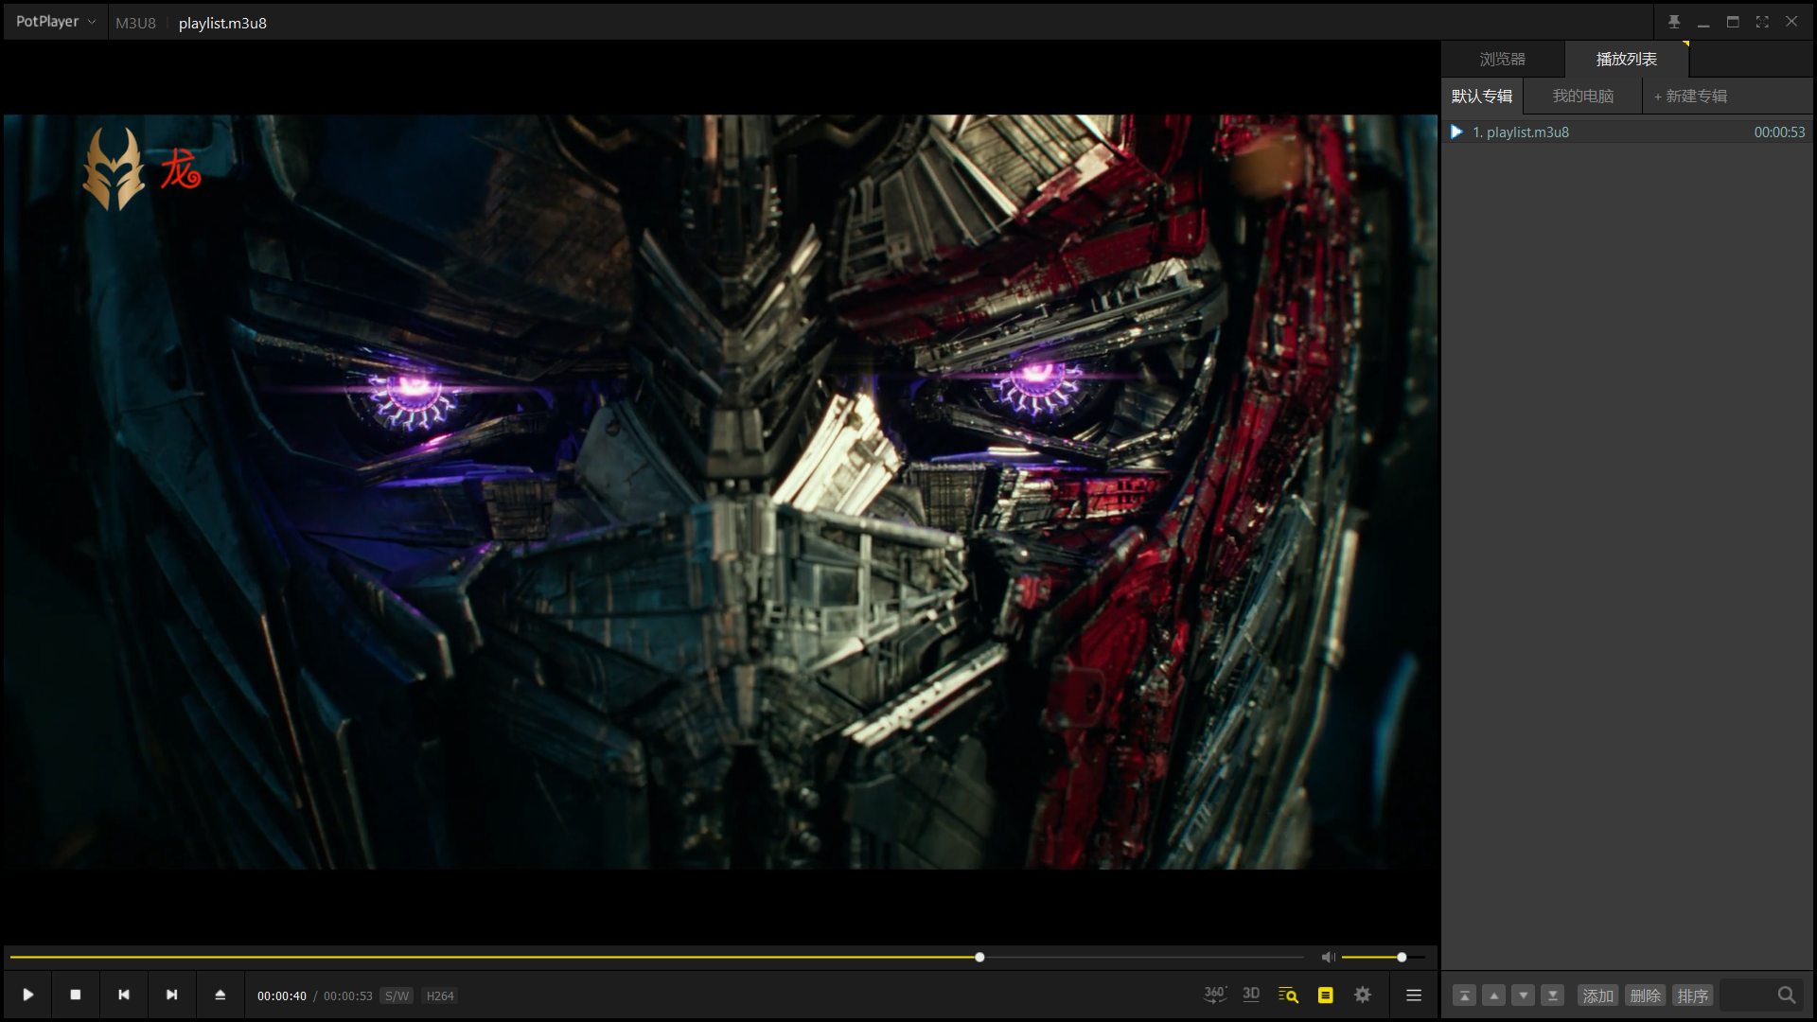Viewport: 1817px width, 1022px height.
Task: Open the playlist search icon
Action: (1288, 995)
